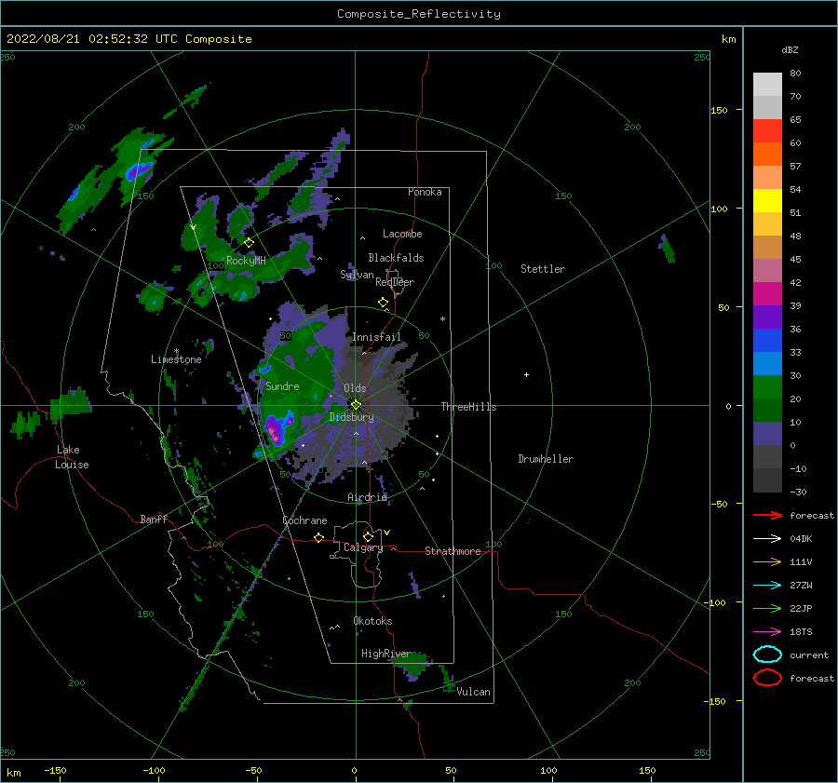Image resolution: width=838 pixels, height=783 pixels.
Task: Click the Vulcan town label
Action: (473, 692)
